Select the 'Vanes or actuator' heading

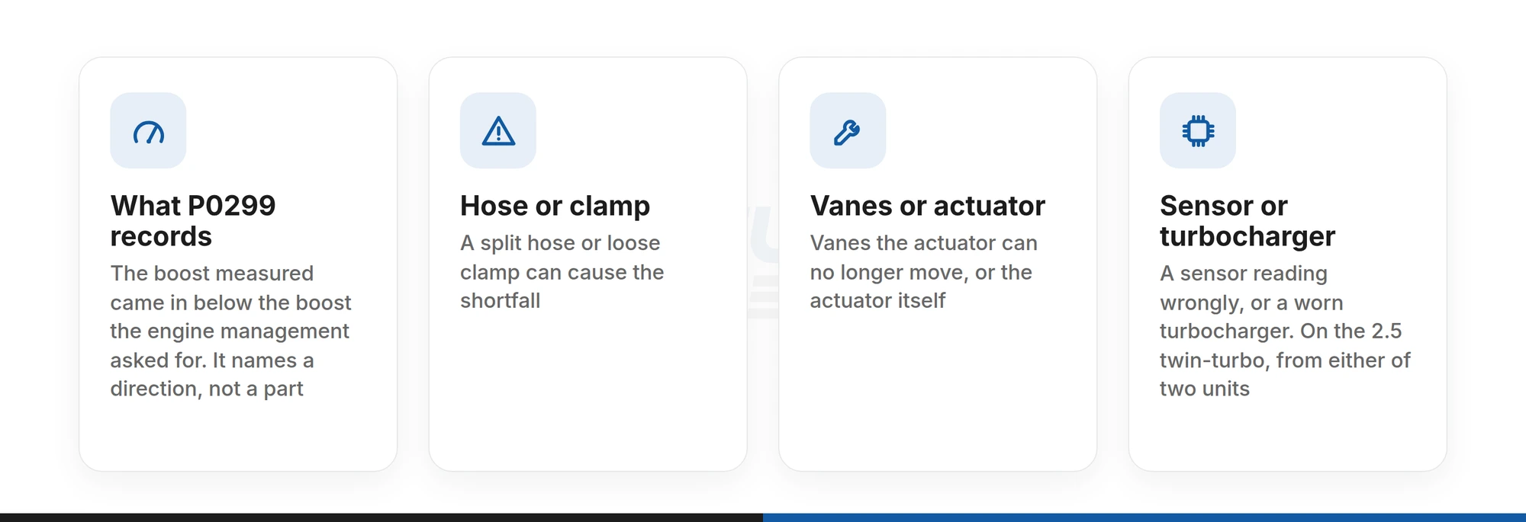[927, 206]
